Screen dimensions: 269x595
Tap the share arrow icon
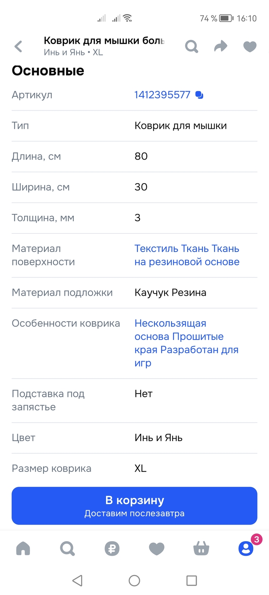click(221, 47)
